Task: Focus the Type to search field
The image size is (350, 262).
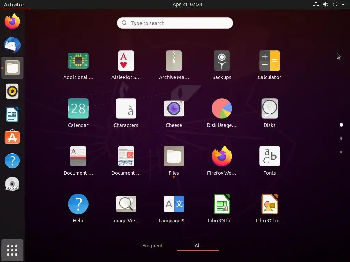Action: click(175, 23)
